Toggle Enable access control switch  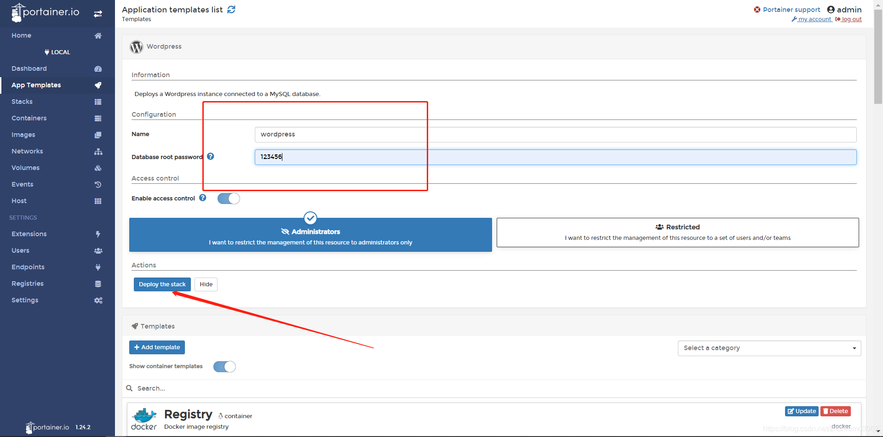coord(229,199)
